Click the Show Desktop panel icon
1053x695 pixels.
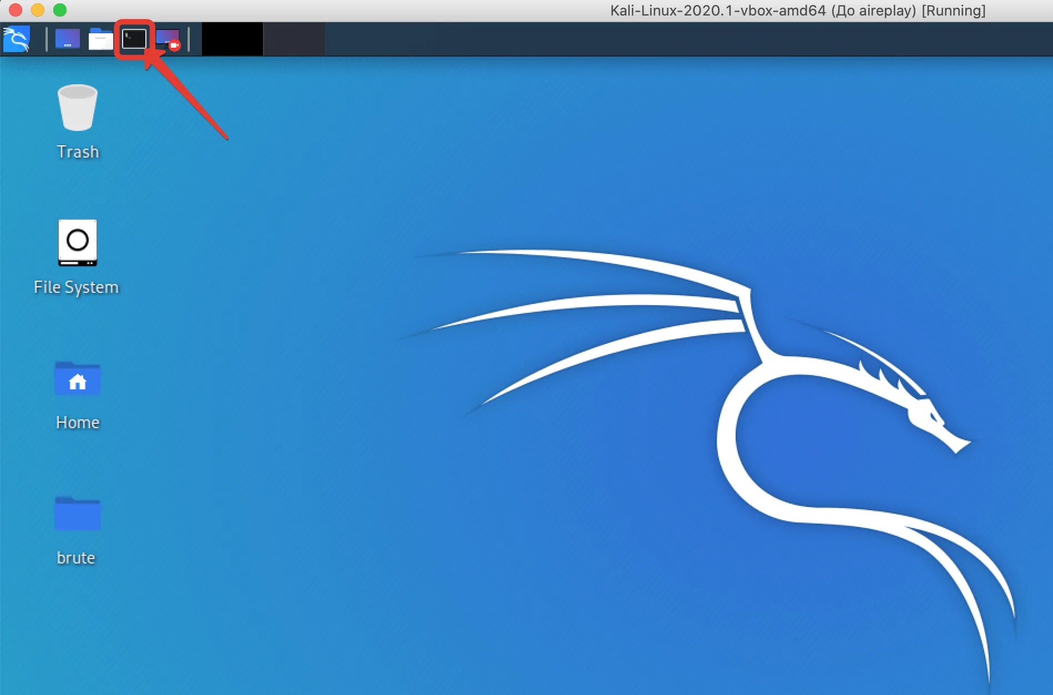pyautogui.click(x=68, y=39)
